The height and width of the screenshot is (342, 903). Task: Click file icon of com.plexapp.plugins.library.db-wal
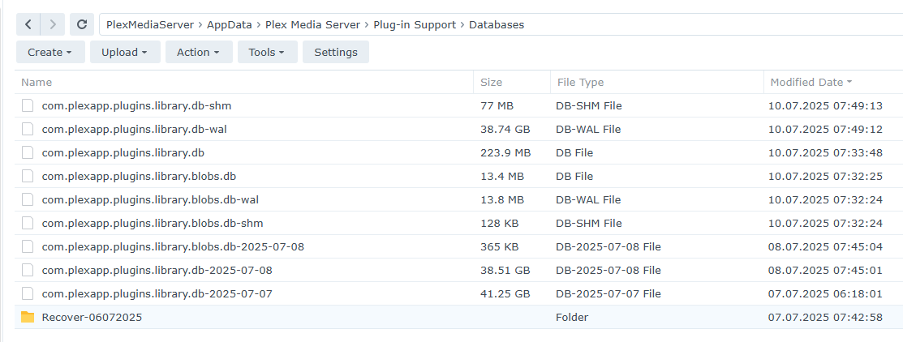pyautogui.click(x=28, y=129)
